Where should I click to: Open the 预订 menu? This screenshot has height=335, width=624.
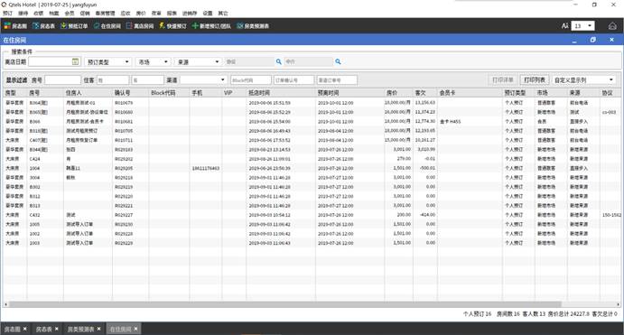tap(7, 14)
